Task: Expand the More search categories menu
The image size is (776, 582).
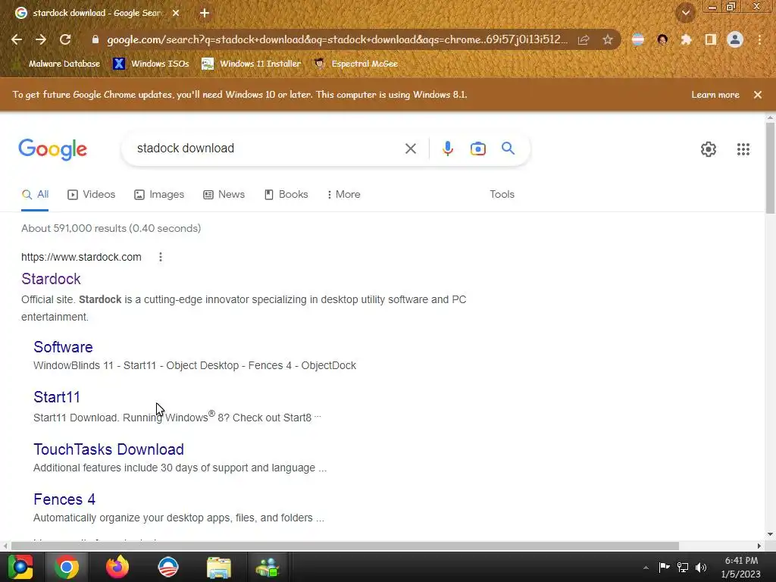Action: pyautogui.click(x=343, y=195)
